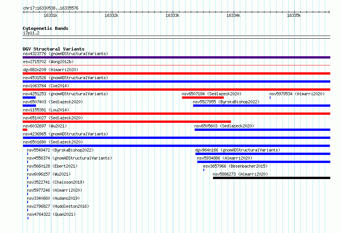The width and height of the screenshot is (341, 233).
Task: Click the short blue nsv6507403 bar
Action: click(x=30, y=106)
